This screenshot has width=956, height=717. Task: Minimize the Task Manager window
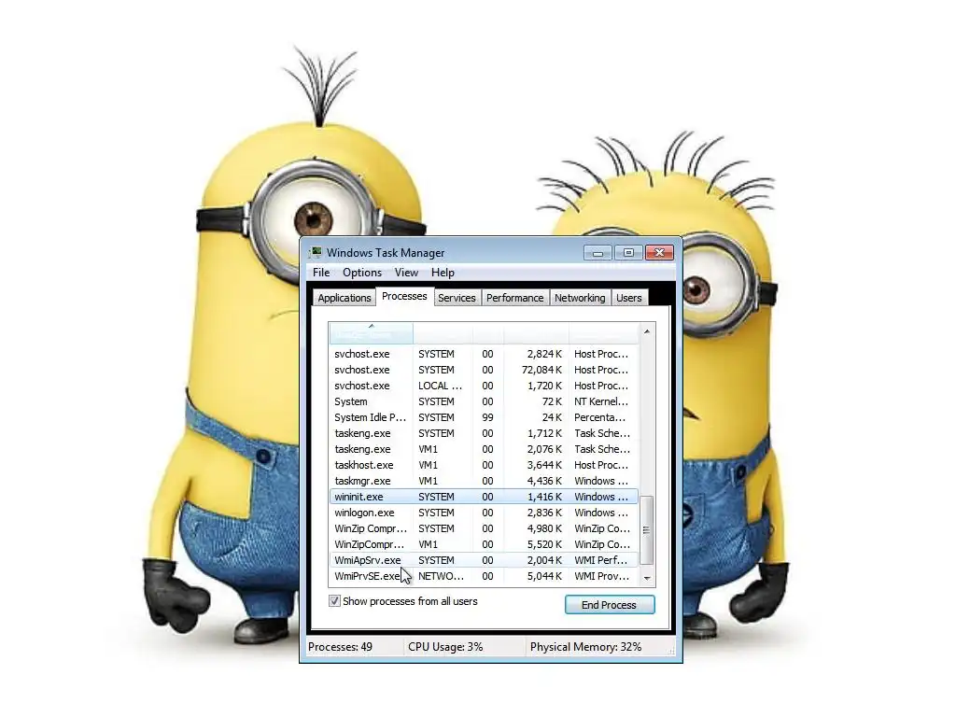click(x=597, y=252)
